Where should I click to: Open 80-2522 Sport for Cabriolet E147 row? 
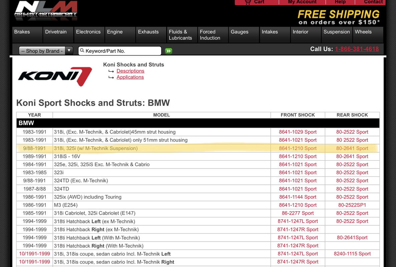(x=352, y=213)
